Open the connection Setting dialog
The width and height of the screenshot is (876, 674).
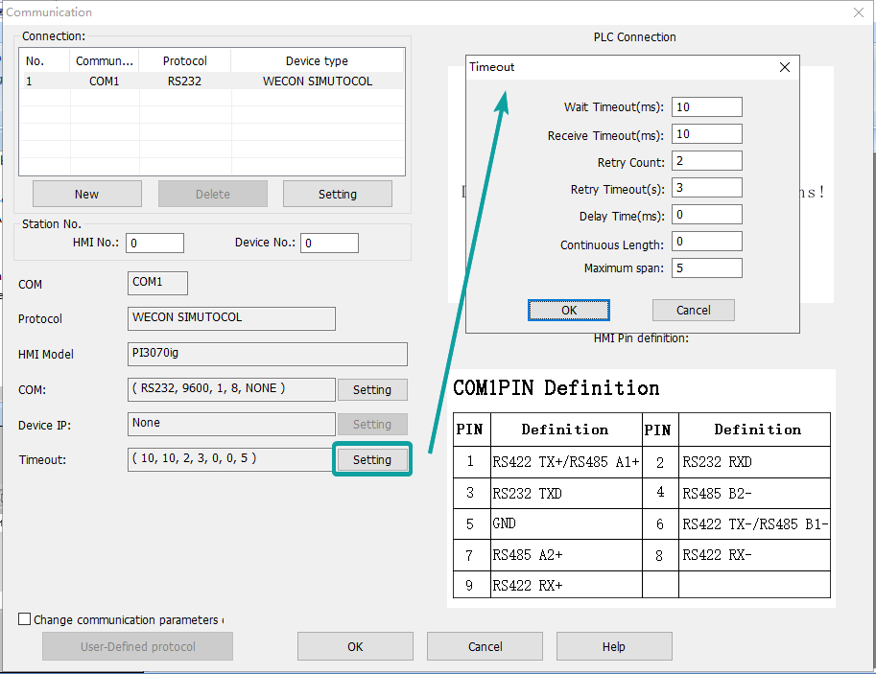pyautogui.click(x=337, y=194)
